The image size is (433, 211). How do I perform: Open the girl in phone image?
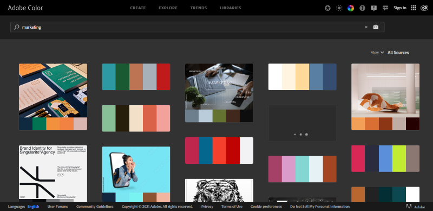136,169
